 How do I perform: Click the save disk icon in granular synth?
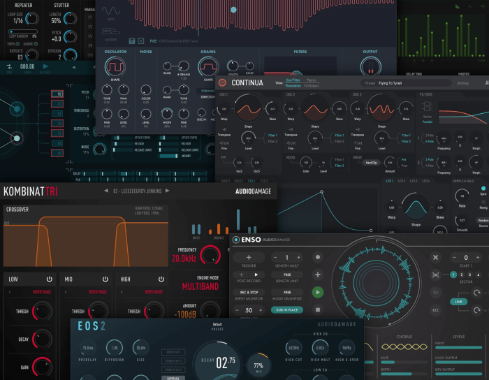pos(132,41)
